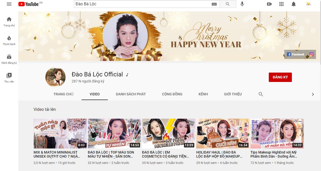Viewport: 321px width, 171px height.
Task: Open the create video camera icon
Action: pos(269,4)
